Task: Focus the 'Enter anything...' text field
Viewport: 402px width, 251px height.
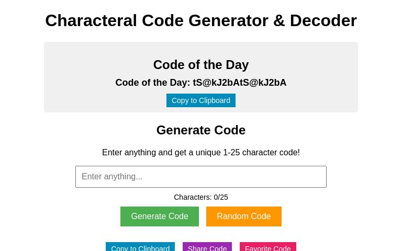Action: tap(201, 177)
